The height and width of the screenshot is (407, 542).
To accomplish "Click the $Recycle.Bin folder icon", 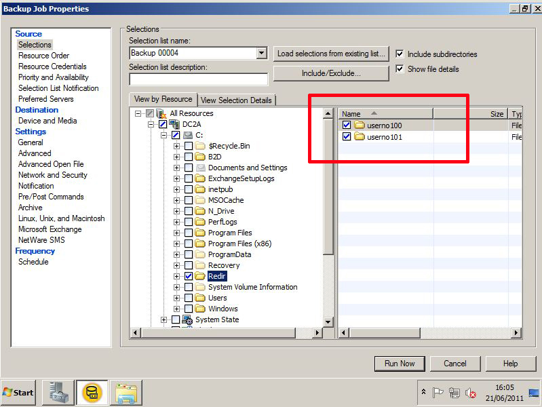I will 200,146.
